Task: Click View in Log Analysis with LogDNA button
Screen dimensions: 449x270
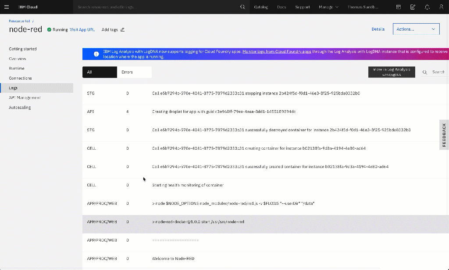Action: (392, 72)
